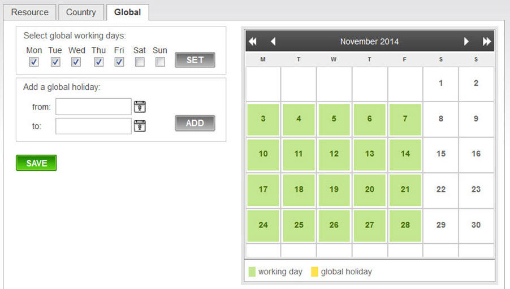The image size is (510, 289).
Task: Switch to the Country tab
Action: [x=81, y=12]
